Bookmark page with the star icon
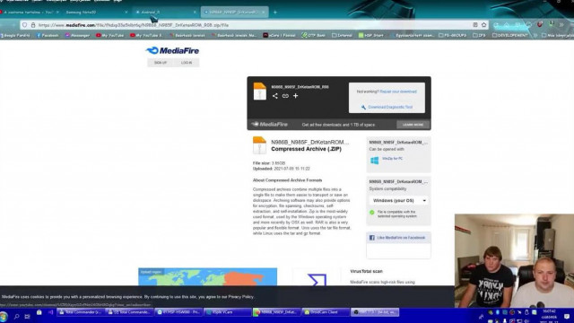Viewport: 574px width, 323px height. tap(484, 25)
